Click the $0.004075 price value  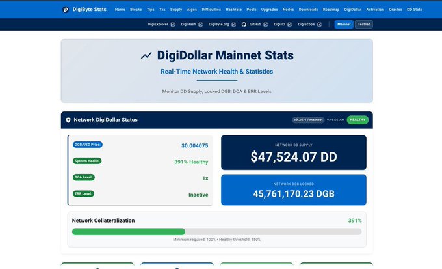(x=195, y=145)
